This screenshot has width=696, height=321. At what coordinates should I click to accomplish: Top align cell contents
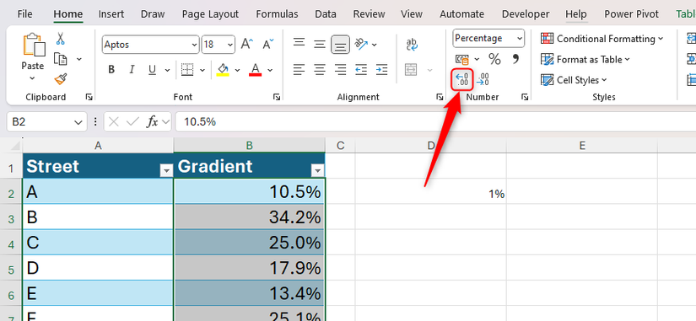(x=299, y=43)
